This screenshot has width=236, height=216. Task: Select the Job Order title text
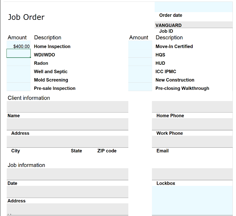(26, 17)
